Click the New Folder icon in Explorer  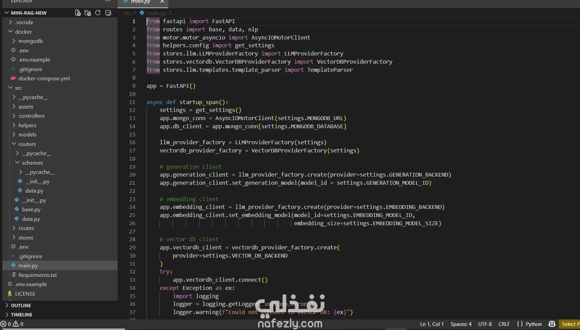pos(88,13)
